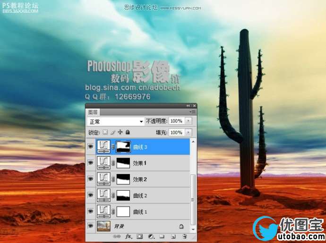326x243 pixels.
Task: Click the curves adjustment icon of 效果 2
Action: coord(103,179)
